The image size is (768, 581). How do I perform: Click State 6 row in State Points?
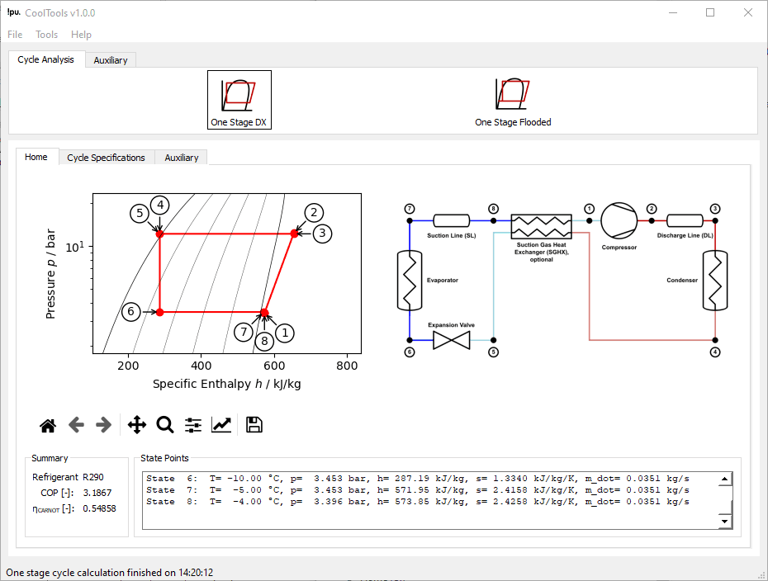(x=417, y=478)
